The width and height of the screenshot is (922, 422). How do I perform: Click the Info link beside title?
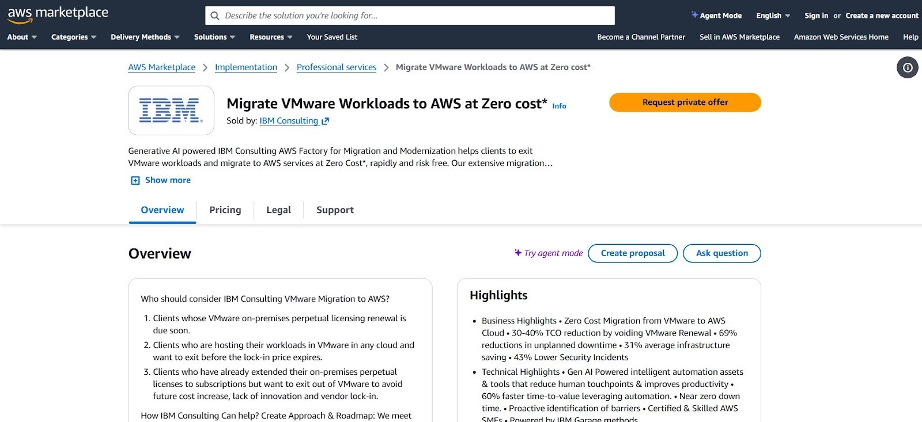click(559, 106)
